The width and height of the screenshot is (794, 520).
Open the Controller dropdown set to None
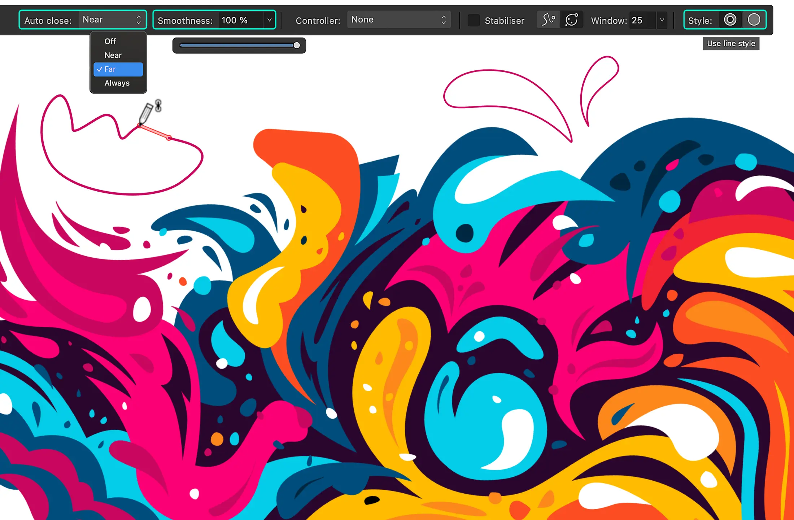398,20
